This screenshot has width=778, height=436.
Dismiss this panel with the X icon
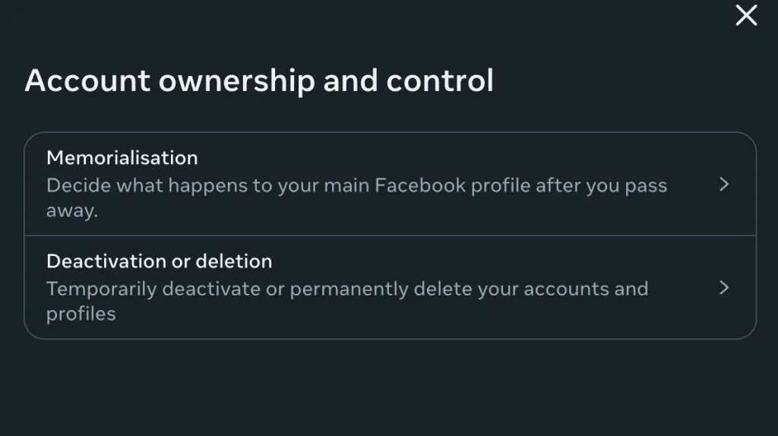[746, 15]
